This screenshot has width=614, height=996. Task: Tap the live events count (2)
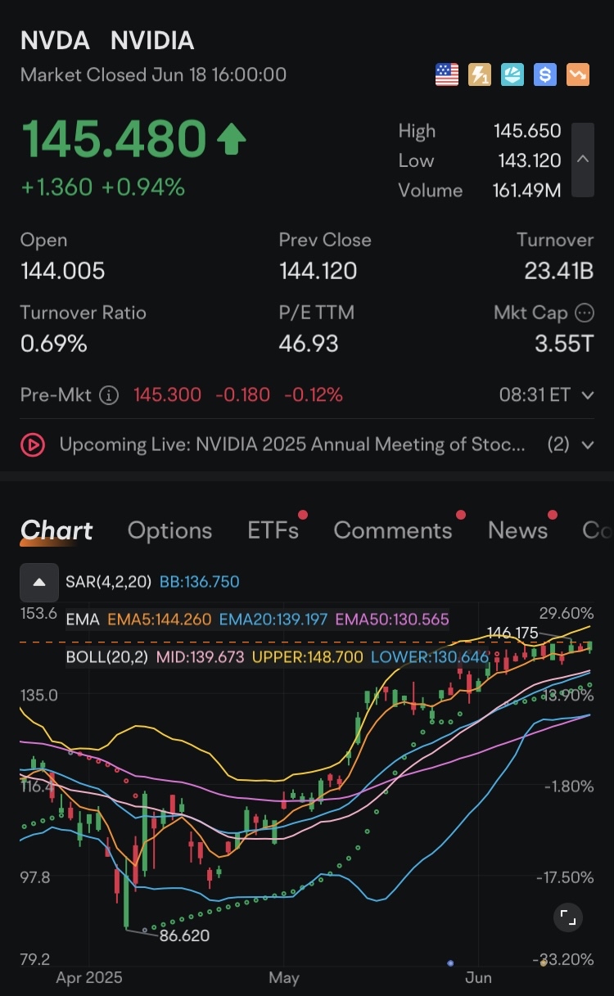click(x=558, y=445)
